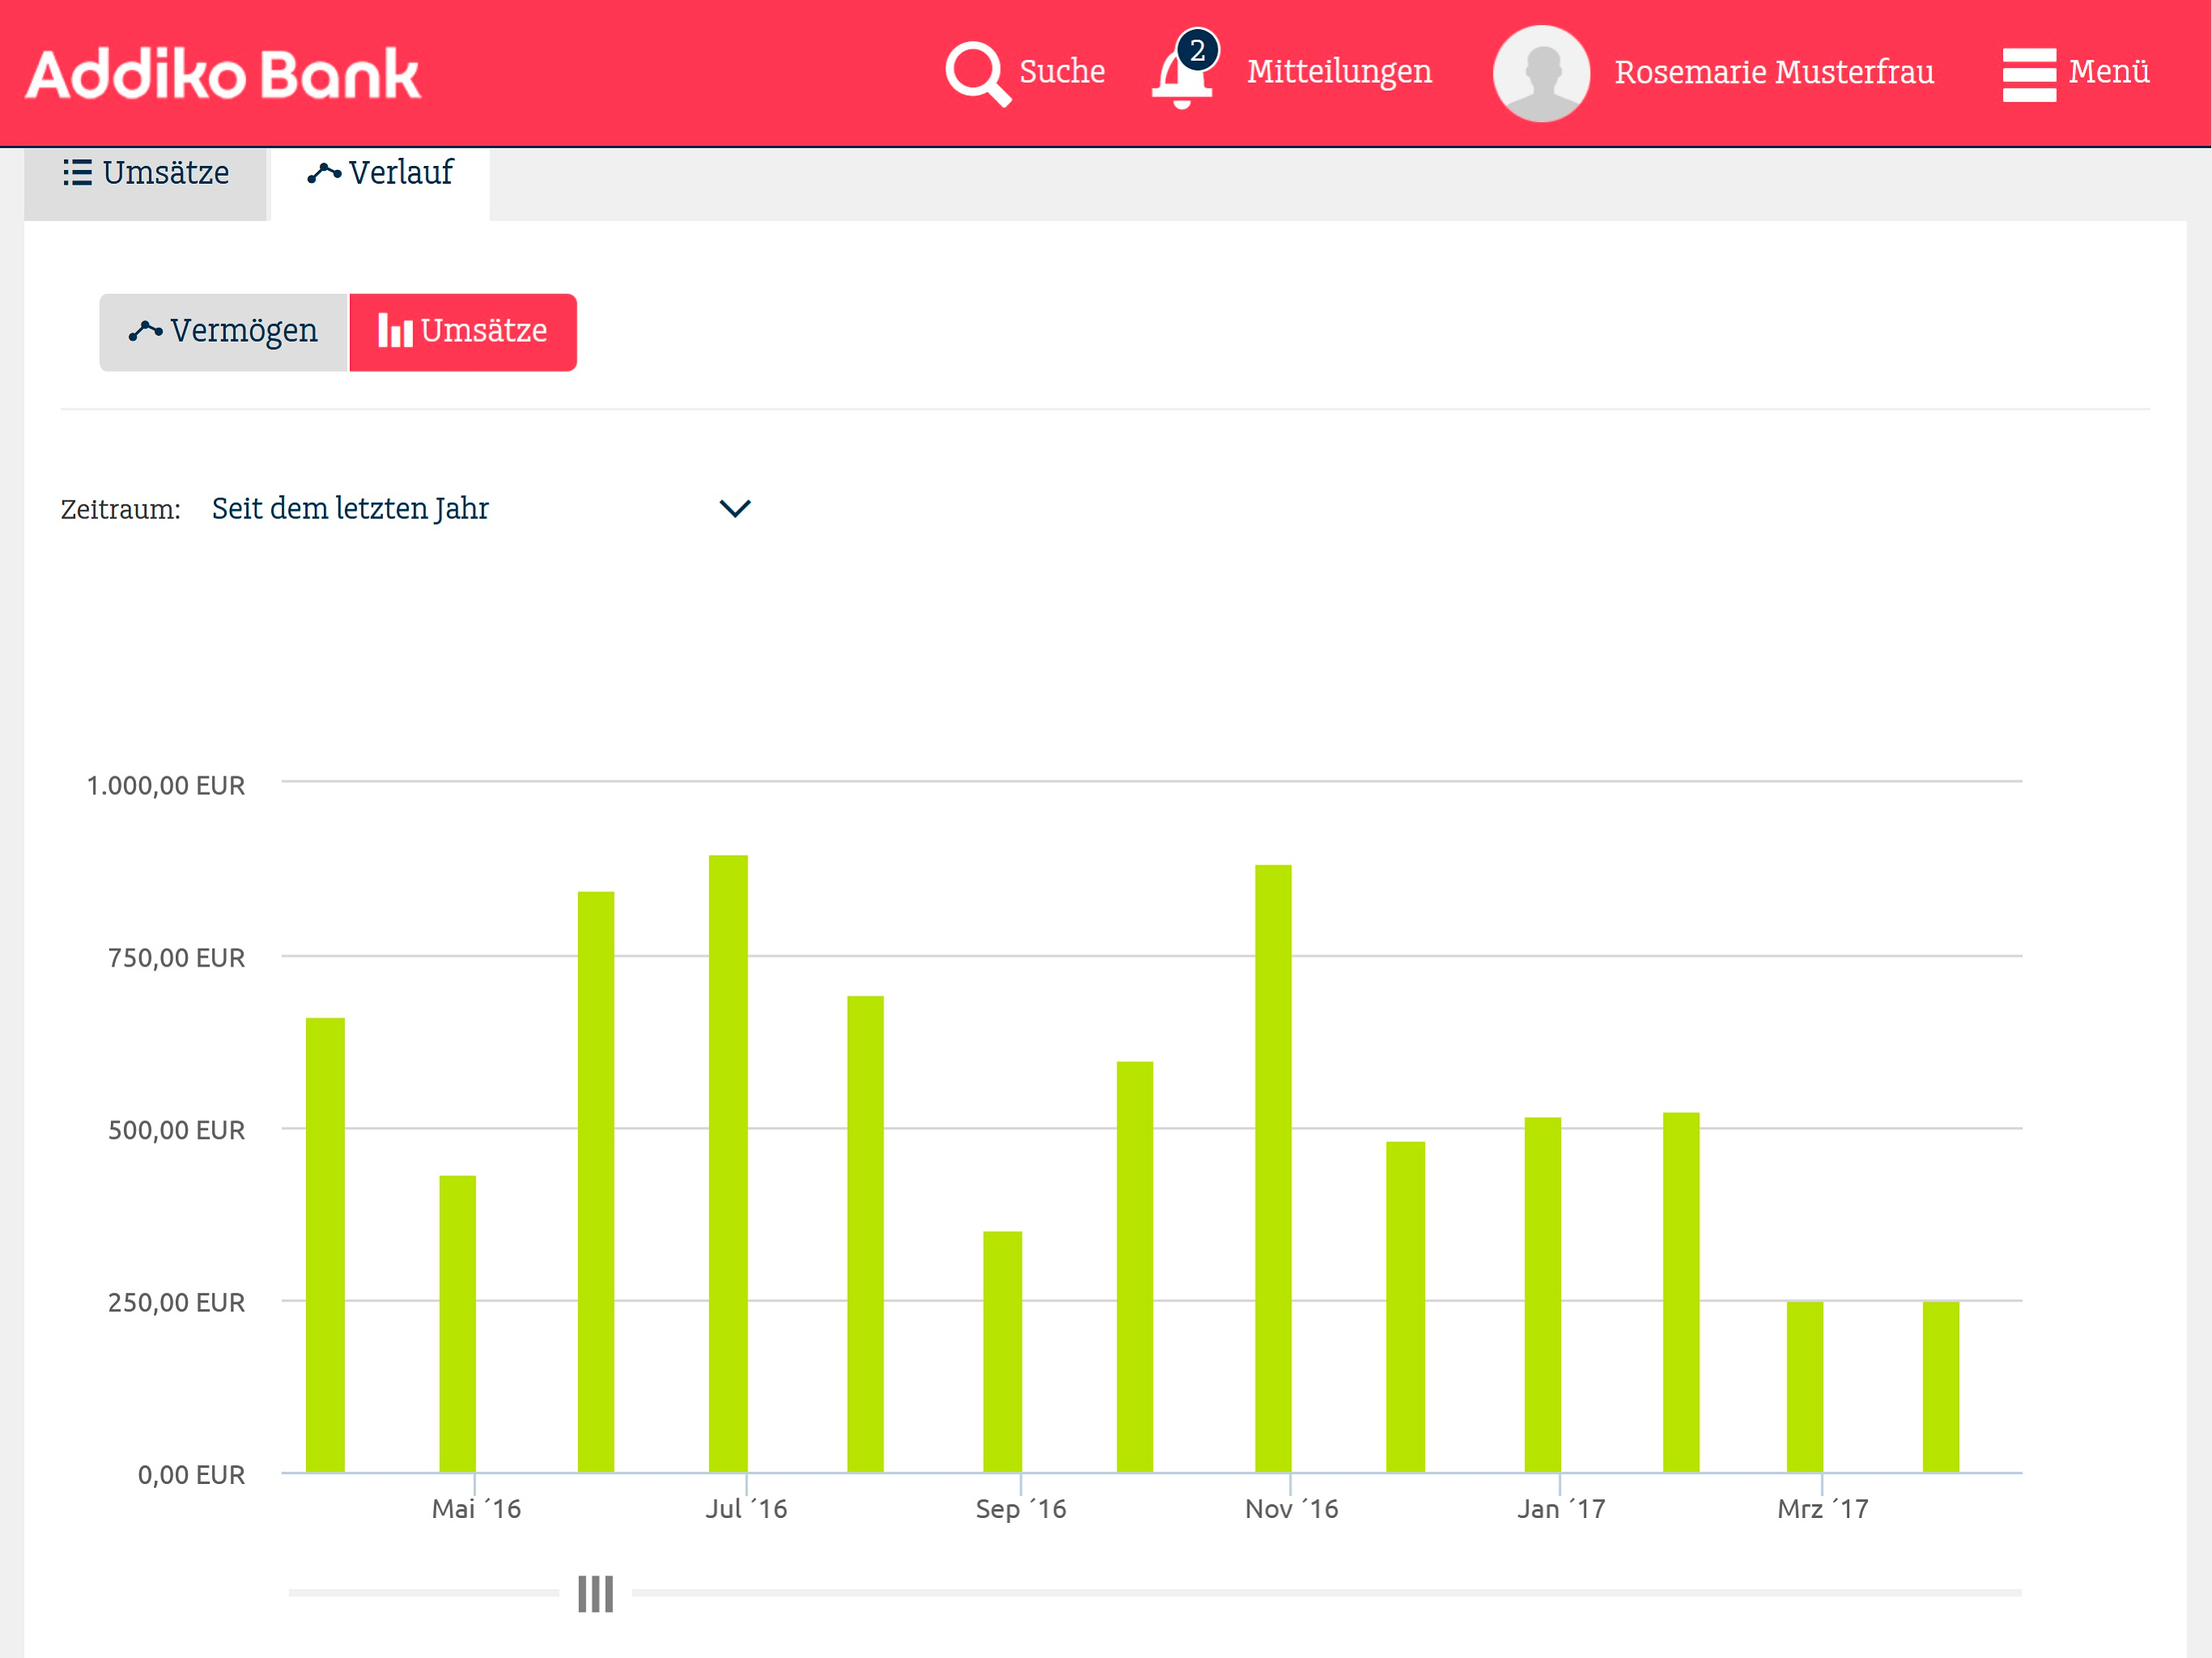
Task: Click the slider track right of handle
Action: tap(1327, 1592)
